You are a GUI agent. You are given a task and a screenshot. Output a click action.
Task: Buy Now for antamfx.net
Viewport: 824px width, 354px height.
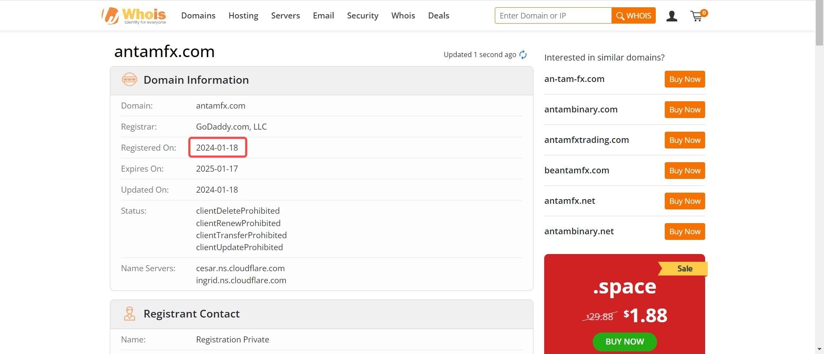[685, 201]
